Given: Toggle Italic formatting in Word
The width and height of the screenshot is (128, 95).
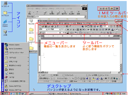Looking at the screenshot, I should coord(71,30).
